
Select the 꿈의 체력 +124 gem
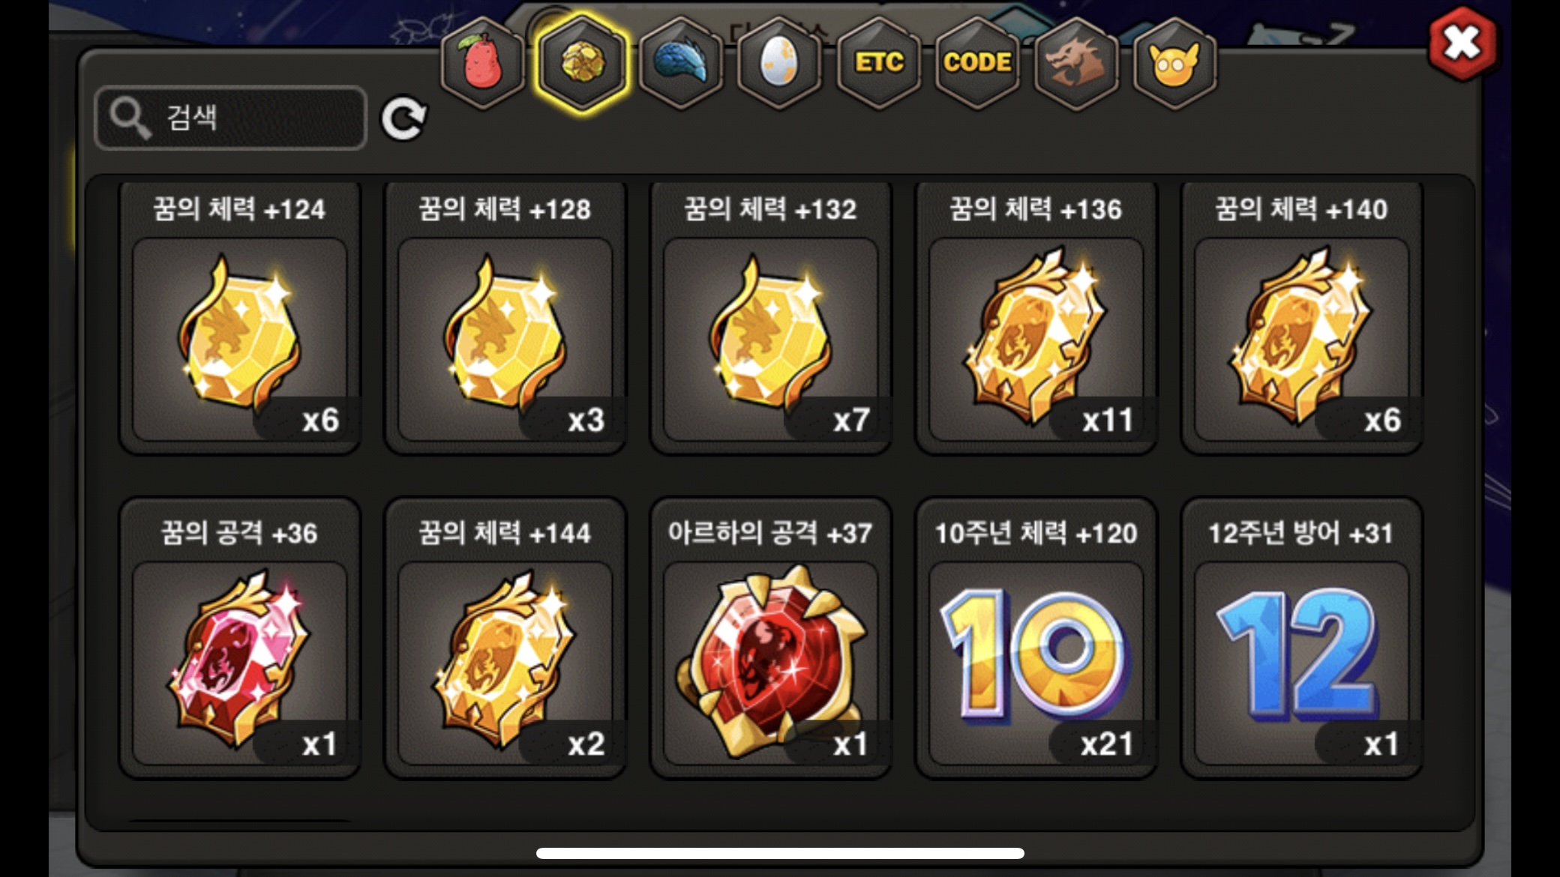(240, 317)
